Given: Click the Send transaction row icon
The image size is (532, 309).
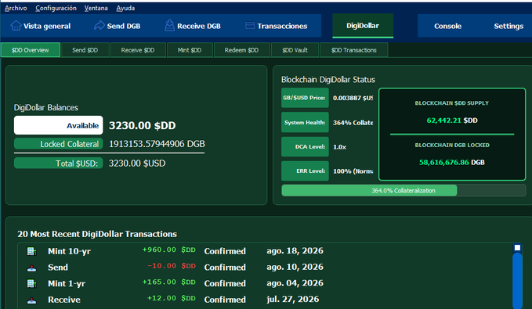Looking at the screenshot, I should tap(31, 268).
